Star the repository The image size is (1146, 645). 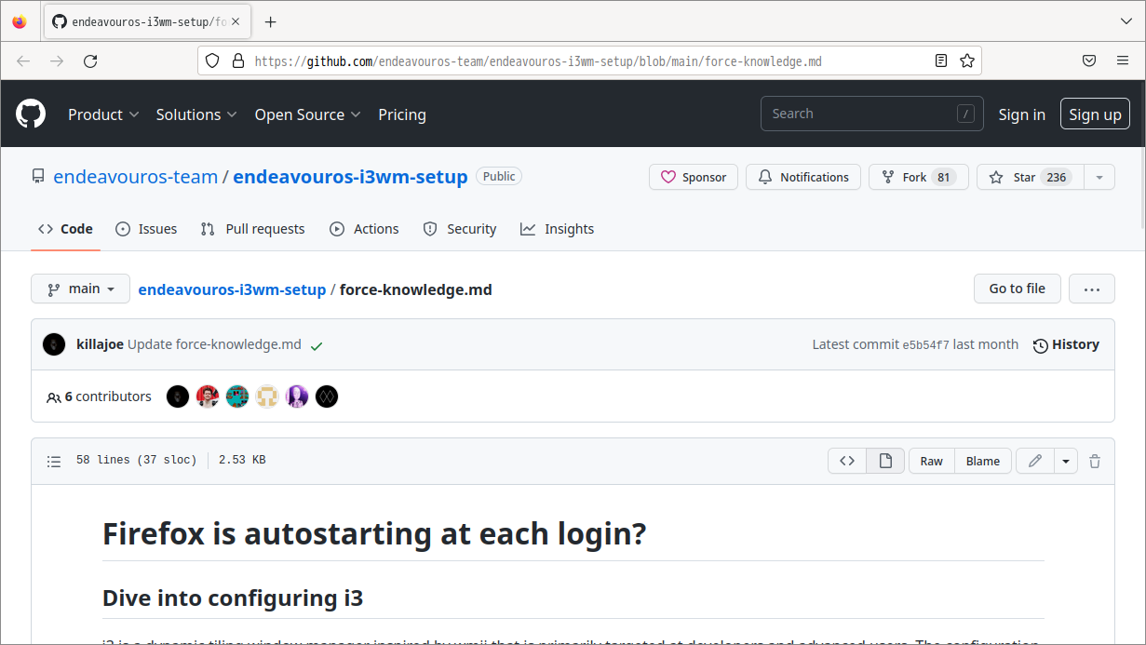1031,177
